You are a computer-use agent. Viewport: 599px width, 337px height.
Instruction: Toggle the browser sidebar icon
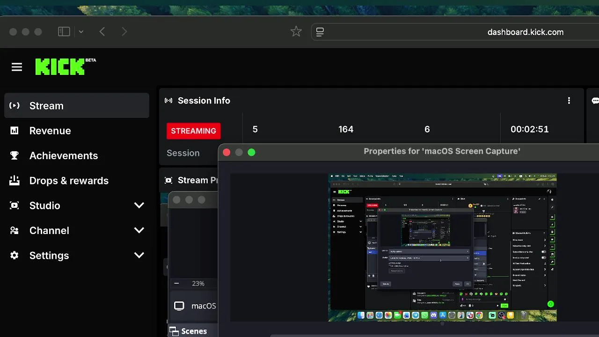pos(64,31)
